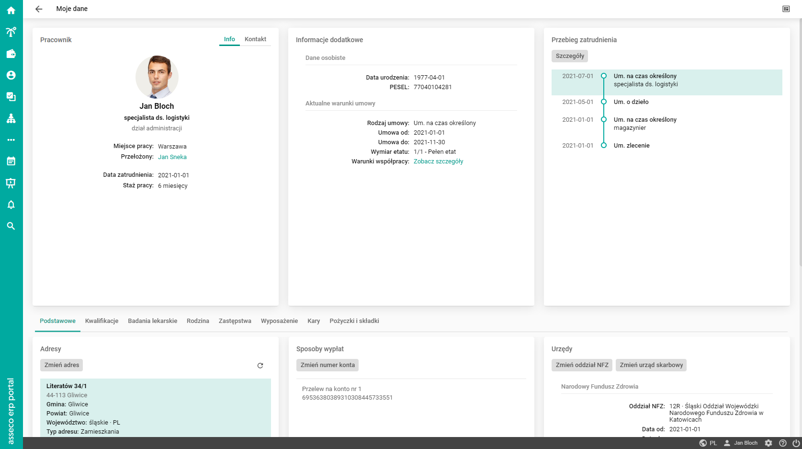Open the Kary tab
This screenshot has height=449, width=802.
314,321
